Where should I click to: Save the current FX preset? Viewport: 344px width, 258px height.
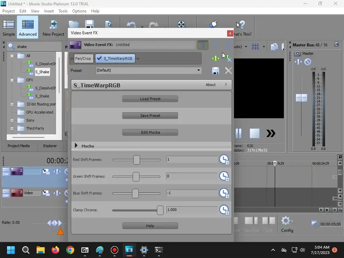coord(215,71)
